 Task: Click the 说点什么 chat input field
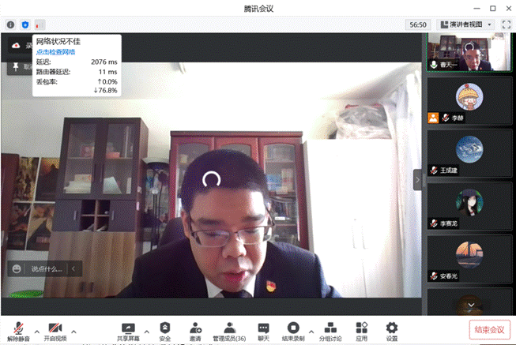pos(44,269)
